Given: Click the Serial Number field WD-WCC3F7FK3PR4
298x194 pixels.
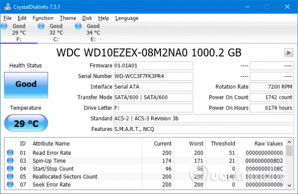Looking at the screenshot, I should click(x=153, y=76).
